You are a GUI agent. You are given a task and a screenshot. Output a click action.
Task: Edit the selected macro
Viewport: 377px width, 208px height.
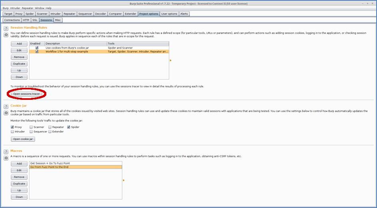19,170
